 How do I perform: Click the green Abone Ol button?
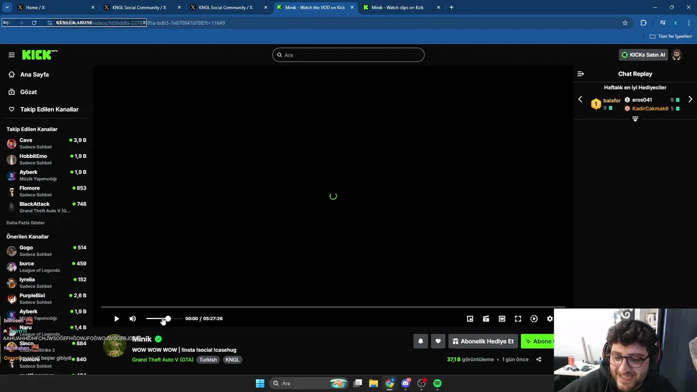(537, 341)
